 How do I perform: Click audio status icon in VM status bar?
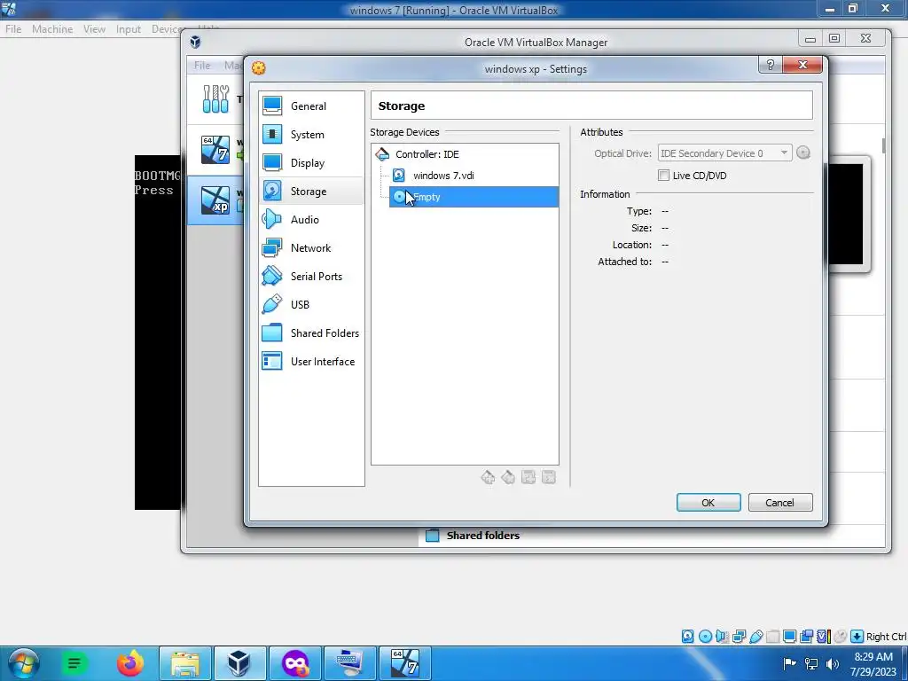[x=722, y=637]
